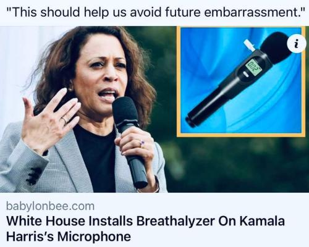
Task: Click the blurred green background of the photo
Action: (x=237, y=165)
